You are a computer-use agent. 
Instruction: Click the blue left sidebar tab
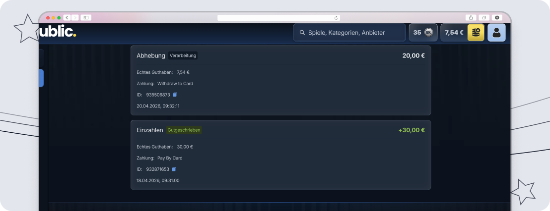click(x=41, y=78)
